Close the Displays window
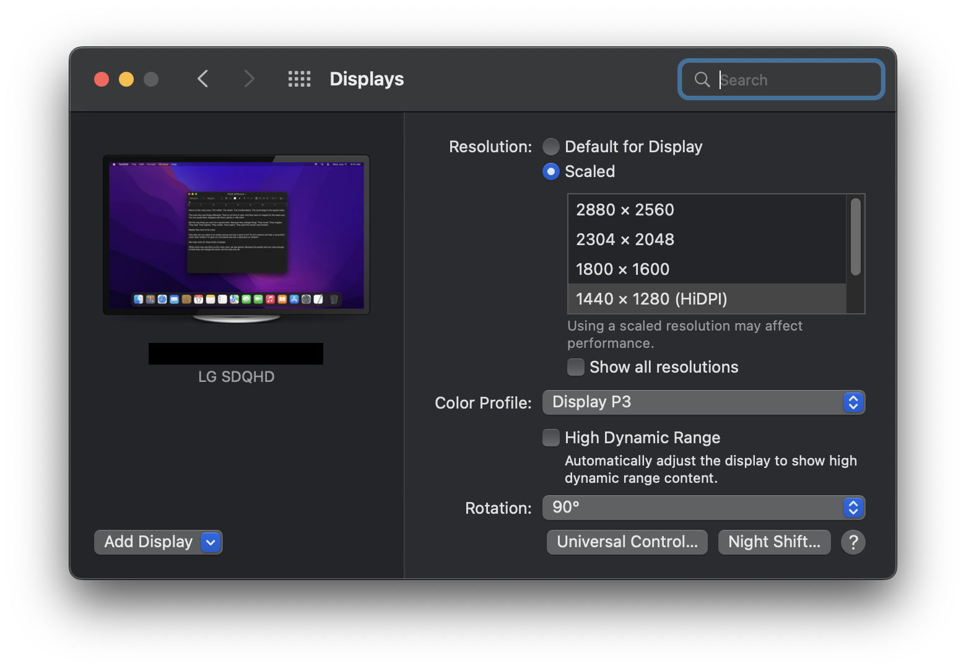 (x=102, y=79)
